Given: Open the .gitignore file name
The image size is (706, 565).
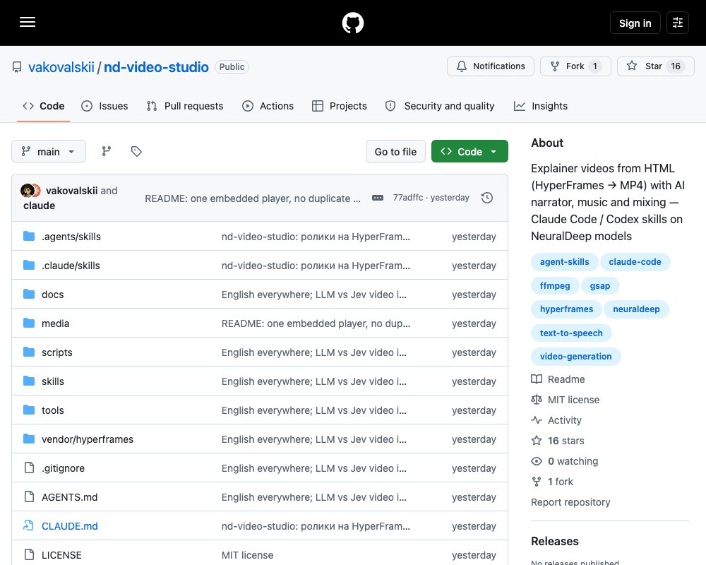Looking at the screenshot, I should [63, 468].
